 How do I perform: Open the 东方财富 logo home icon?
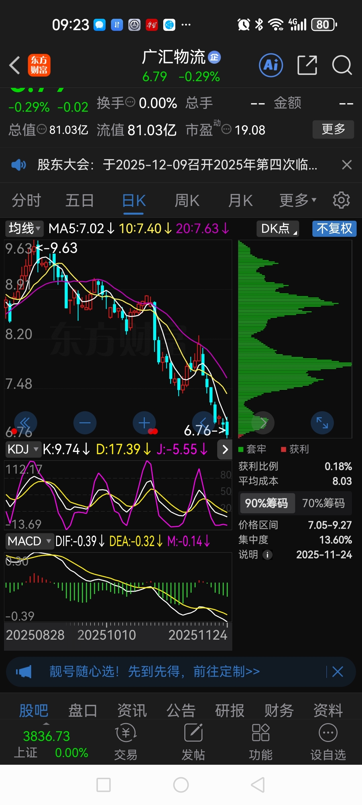39,65
